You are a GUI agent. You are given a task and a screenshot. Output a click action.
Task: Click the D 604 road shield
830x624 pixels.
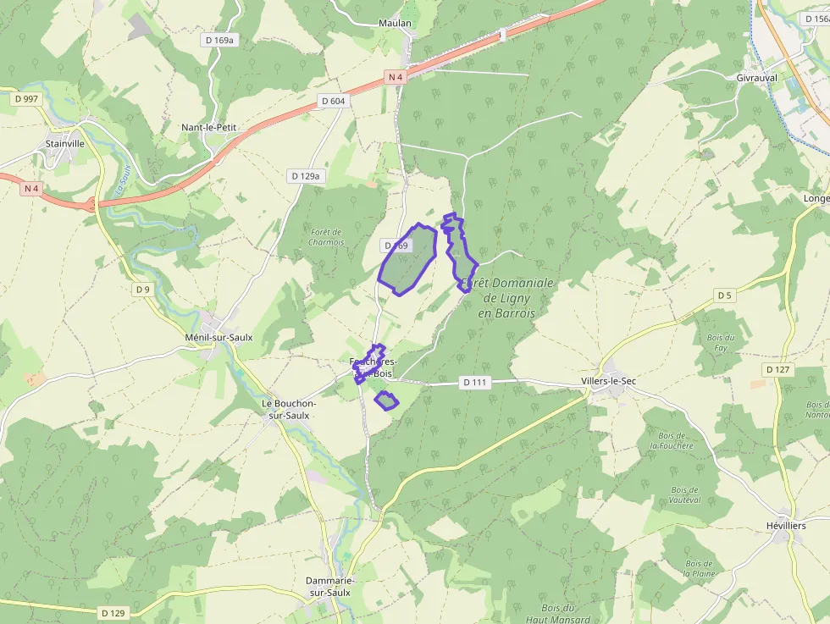(334, 101)
